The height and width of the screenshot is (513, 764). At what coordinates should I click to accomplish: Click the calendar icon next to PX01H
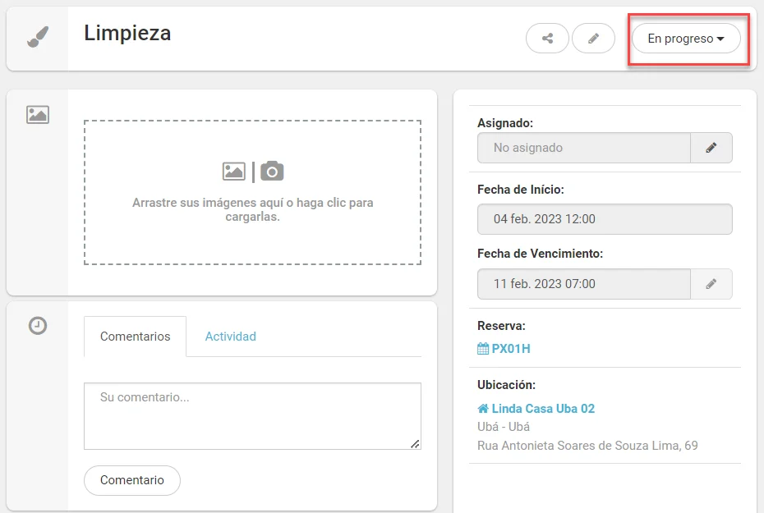[483, 349]
